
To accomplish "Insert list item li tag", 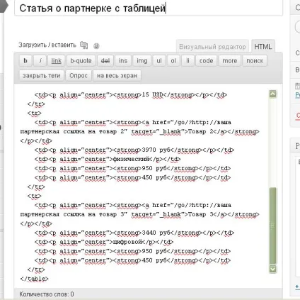I will [187, 61].
